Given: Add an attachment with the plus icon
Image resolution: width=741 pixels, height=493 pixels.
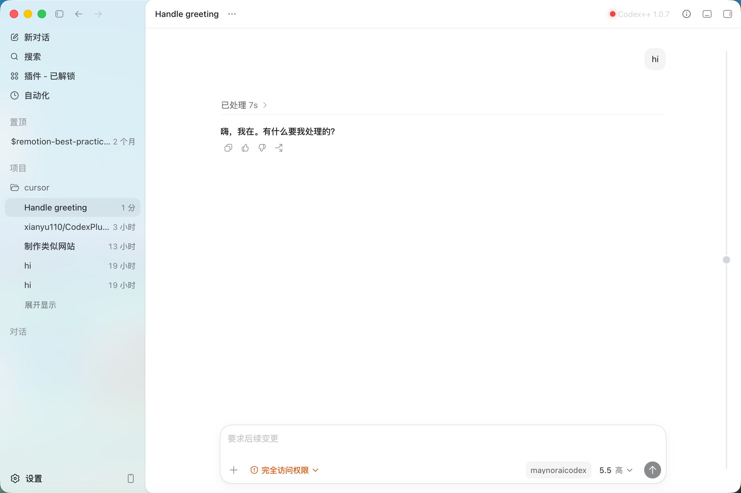Looking at the screenshot, I should tap(233, 470).
